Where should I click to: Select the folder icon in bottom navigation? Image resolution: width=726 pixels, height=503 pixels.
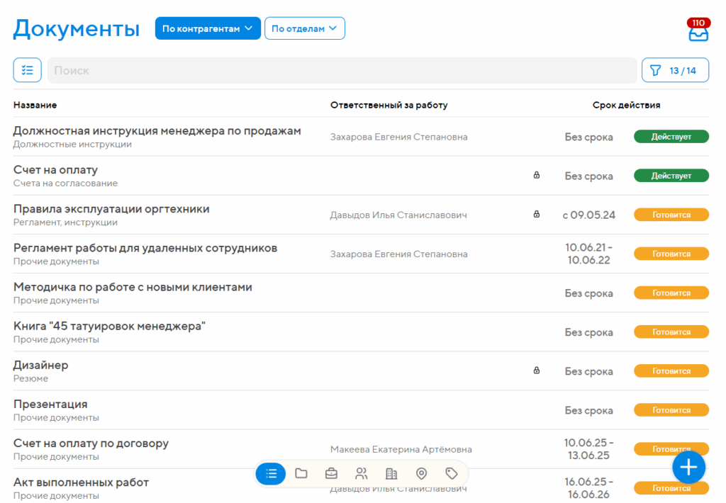301,473
